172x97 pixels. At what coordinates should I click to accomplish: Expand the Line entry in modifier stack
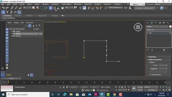pos(148,33)
